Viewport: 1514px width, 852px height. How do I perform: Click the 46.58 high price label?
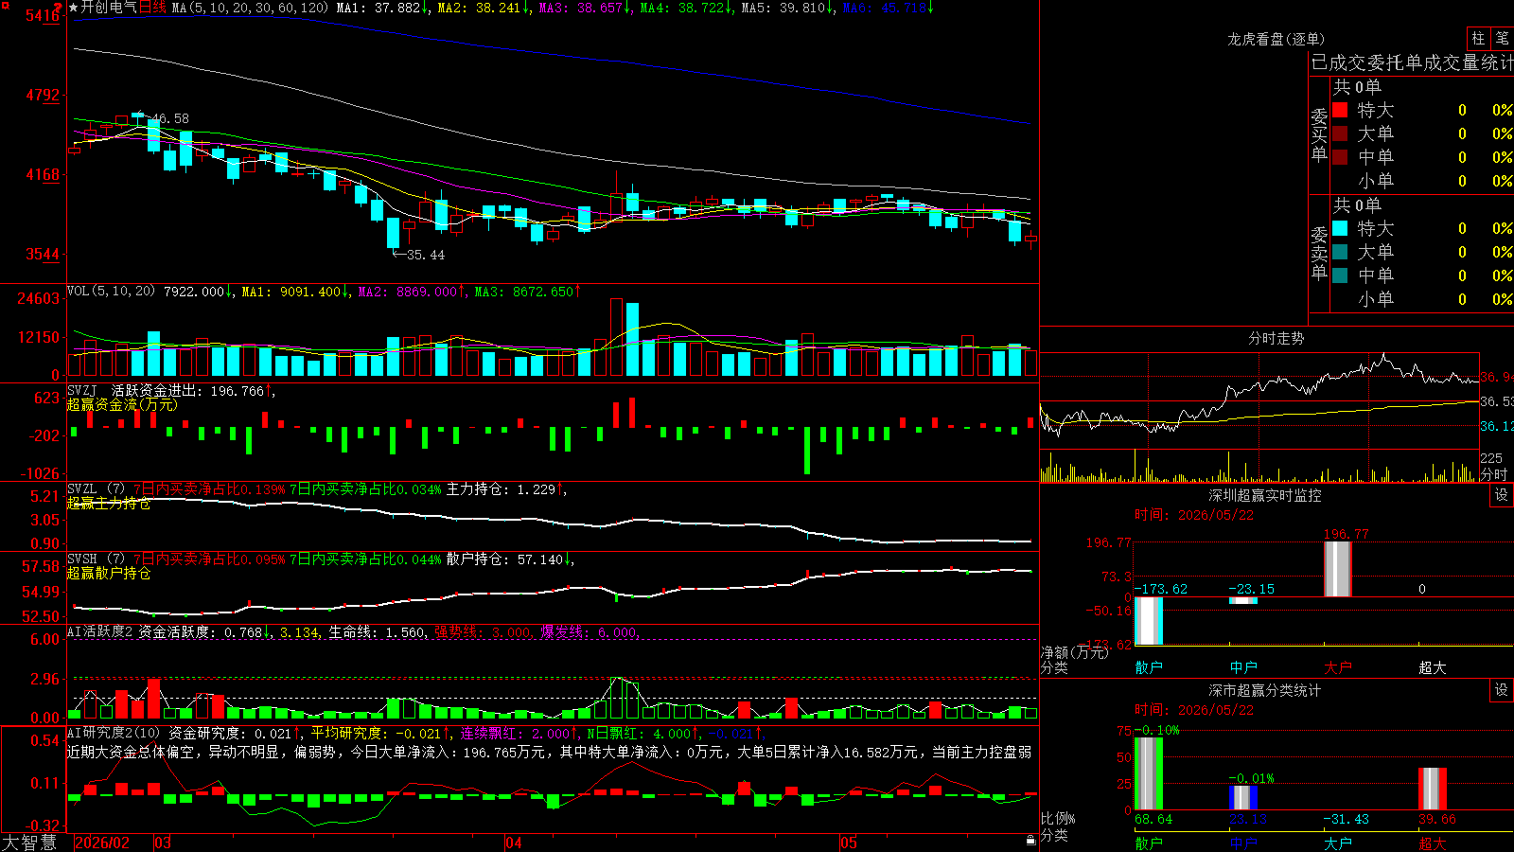click(x=170, y=119)
